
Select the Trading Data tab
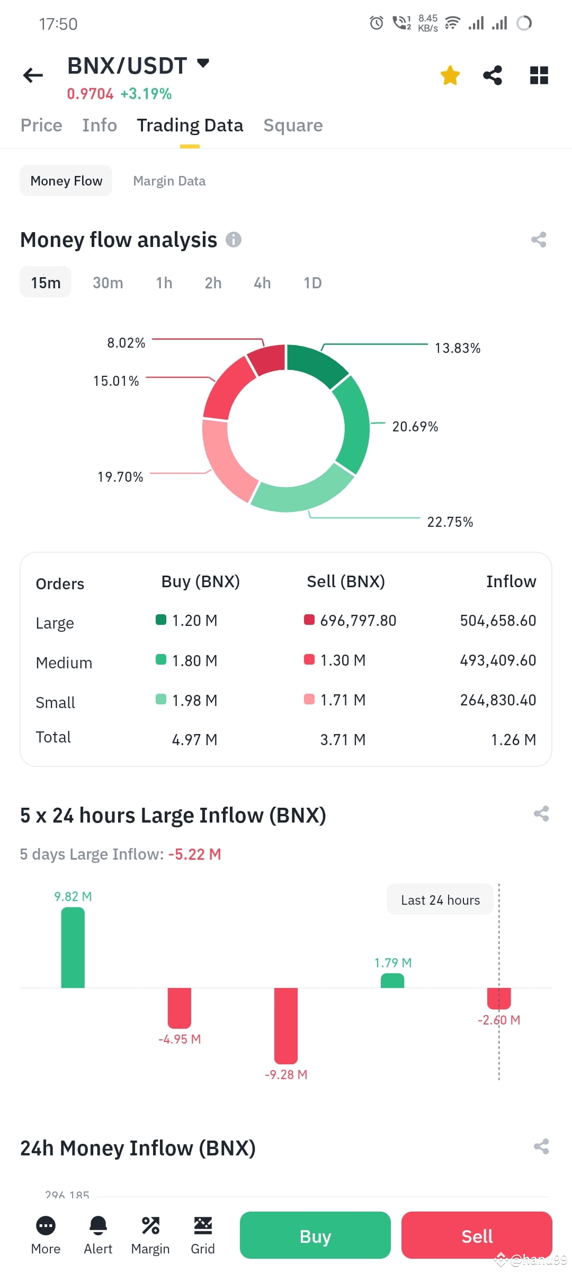click(190, 125)
